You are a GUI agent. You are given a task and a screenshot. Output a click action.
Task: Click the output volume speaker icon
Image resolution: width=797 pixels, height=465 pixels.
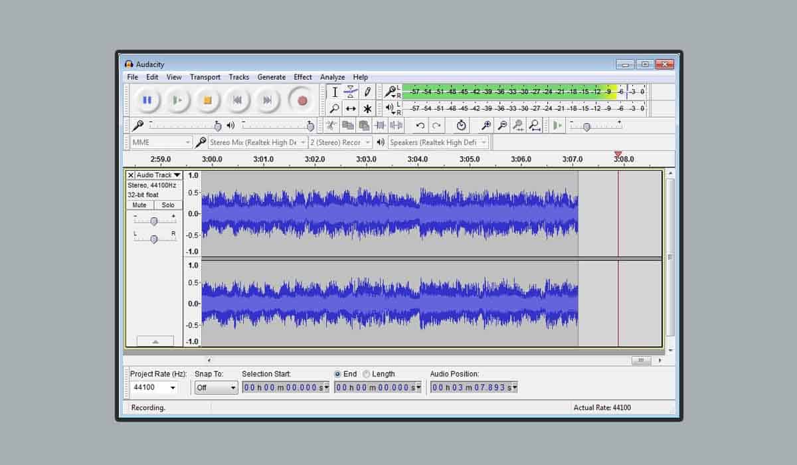(230, 125)
